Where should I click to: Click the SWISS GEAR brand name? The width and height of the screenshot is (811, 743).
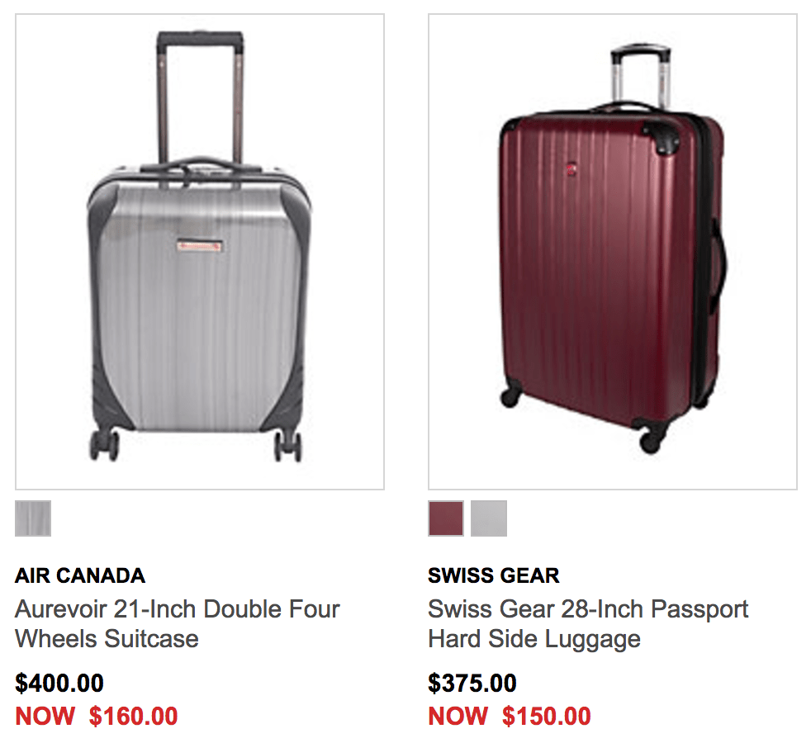click(493, 575)
